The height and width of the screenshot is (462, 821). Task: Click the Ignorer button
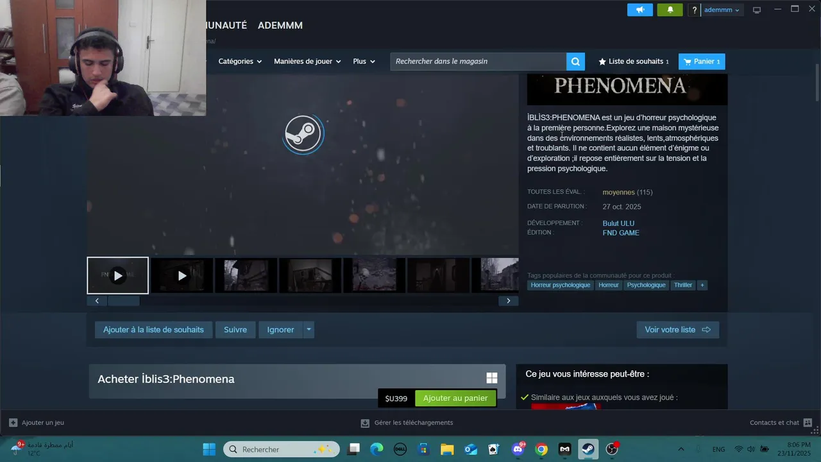pyautogui.click(x=280, y=330)
